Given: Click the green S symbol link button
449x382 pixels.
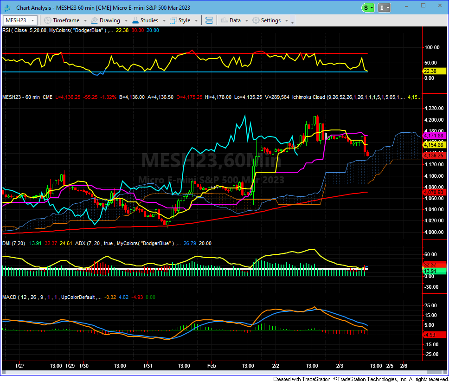Looking at the screenshot, I should 368,8.
